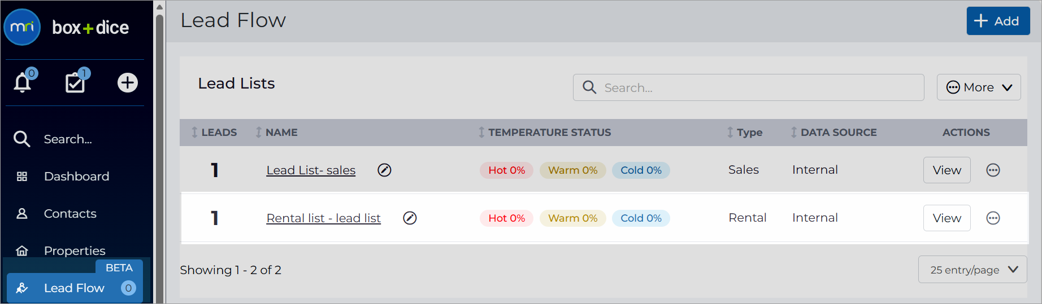Open the notifications bell icon
The height and width of the screenshot is (304, 1042).
click(23, 82)
